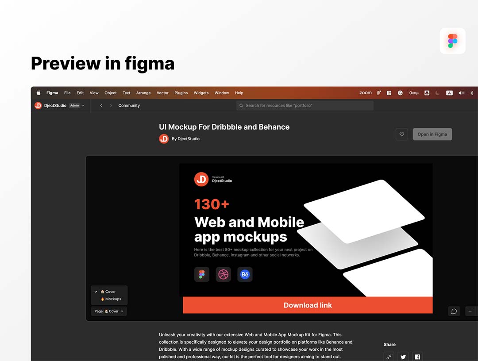
Task: Open the Vector menu
Action: click(x=162, y=93)
